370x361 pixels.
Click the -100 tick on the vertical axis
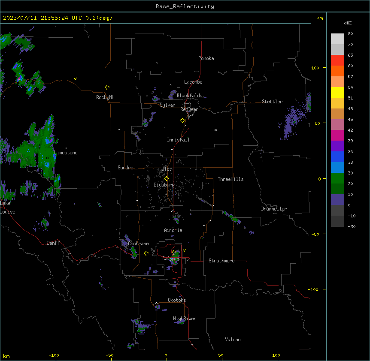tap(314, 289)
